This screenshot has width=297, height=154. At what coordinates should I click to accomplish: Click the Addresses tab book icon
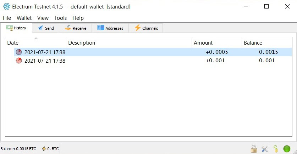(100, 28)
